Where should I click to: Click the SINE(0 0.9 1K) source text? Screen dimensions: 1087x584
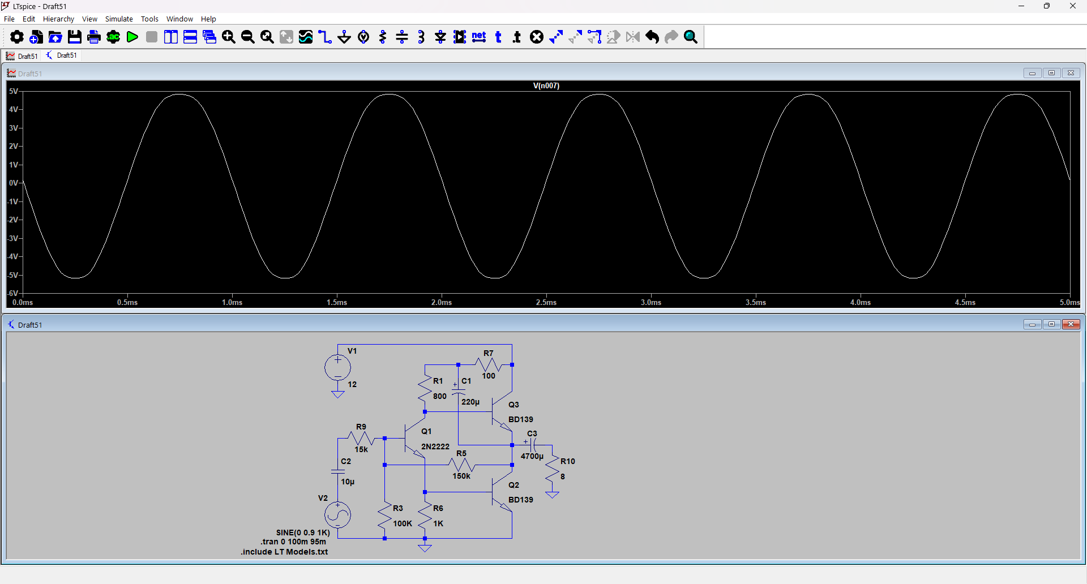(x=303, y=533)
